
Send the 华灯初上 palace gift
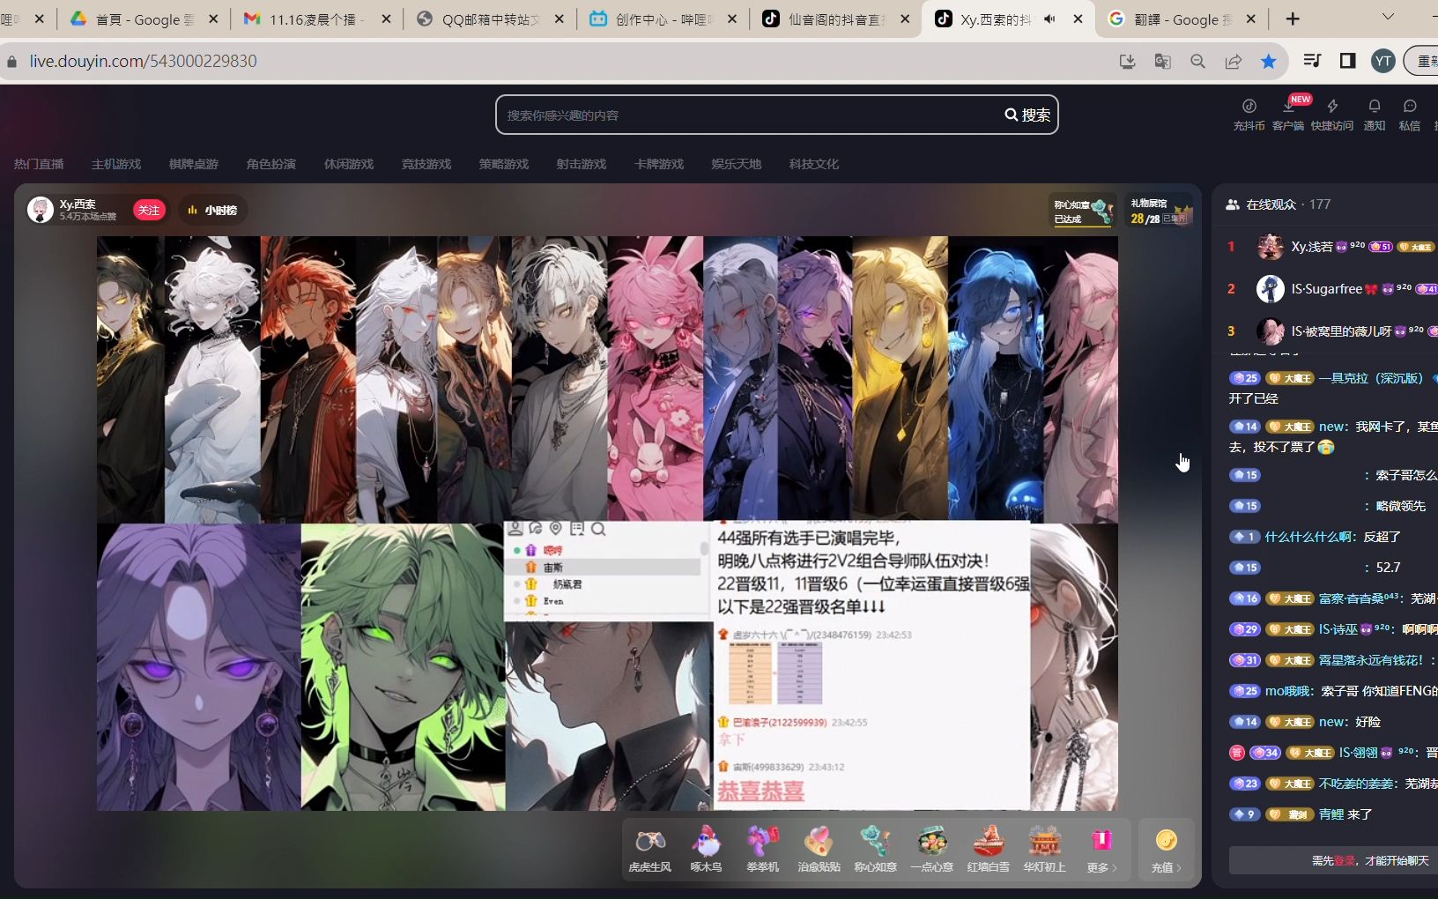pos(1044,850)
